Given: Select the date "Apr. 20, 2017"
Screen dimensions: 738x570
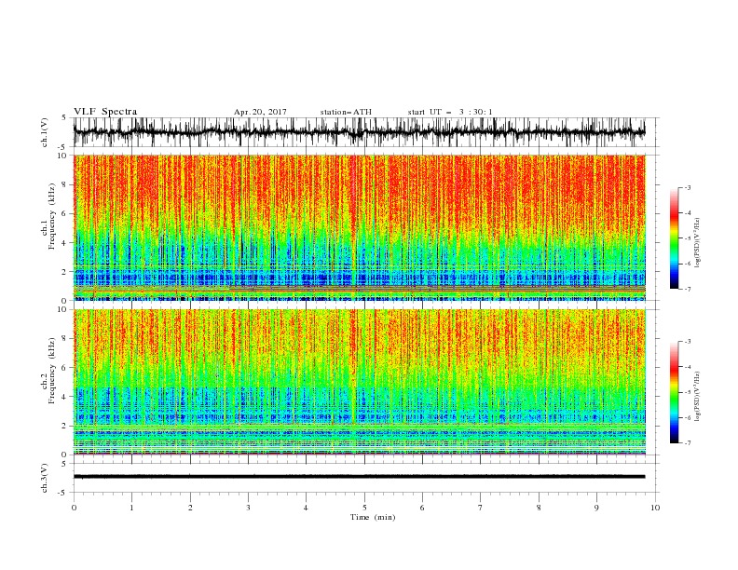Looking at the screenshot, I should 260,112.
